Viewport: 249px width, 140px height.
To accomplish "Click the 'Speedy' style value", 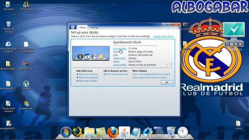I will point(132,58).
